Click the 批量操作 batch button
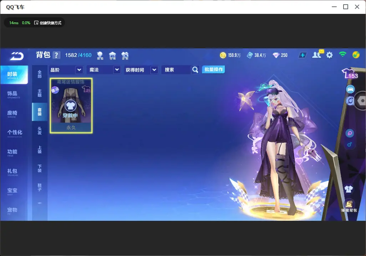366x256 pixels. click(213, 69)
